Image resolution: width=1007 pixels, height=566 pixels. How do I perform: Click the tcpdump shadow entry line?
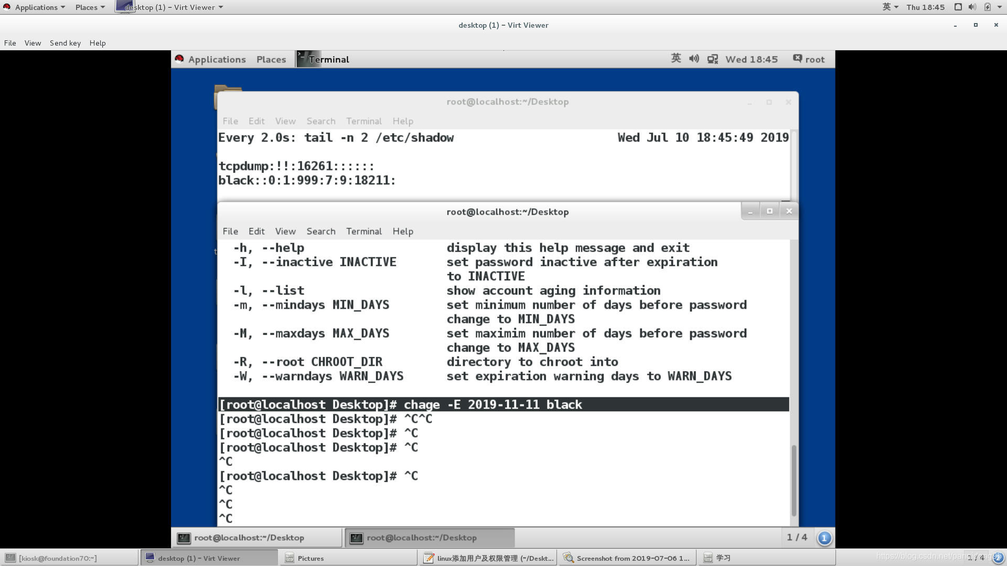296,166
